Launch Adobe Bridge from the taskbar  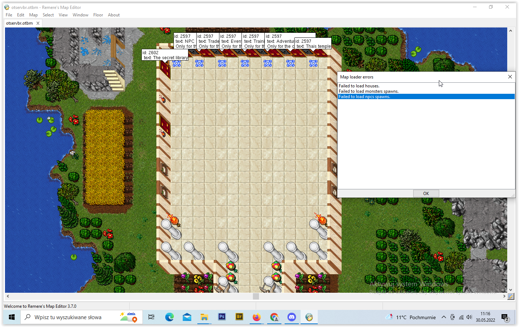pos(239,317)
